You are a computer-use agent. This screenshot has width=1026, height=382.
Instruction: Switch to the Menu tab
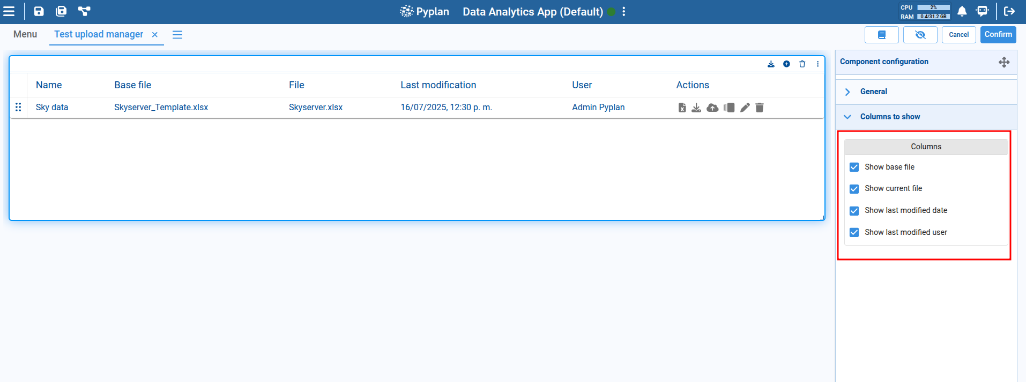(25, 34)
